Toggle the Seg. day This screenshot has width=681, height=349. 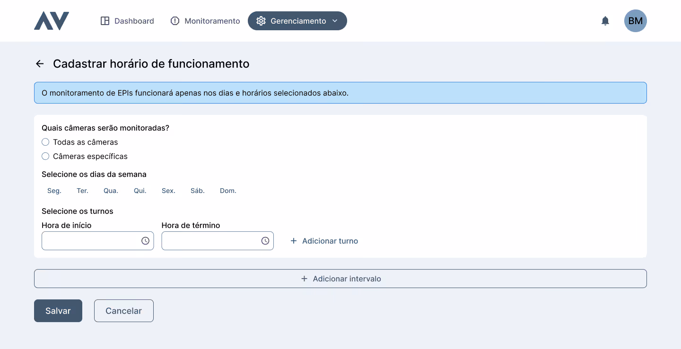point(54,191)
